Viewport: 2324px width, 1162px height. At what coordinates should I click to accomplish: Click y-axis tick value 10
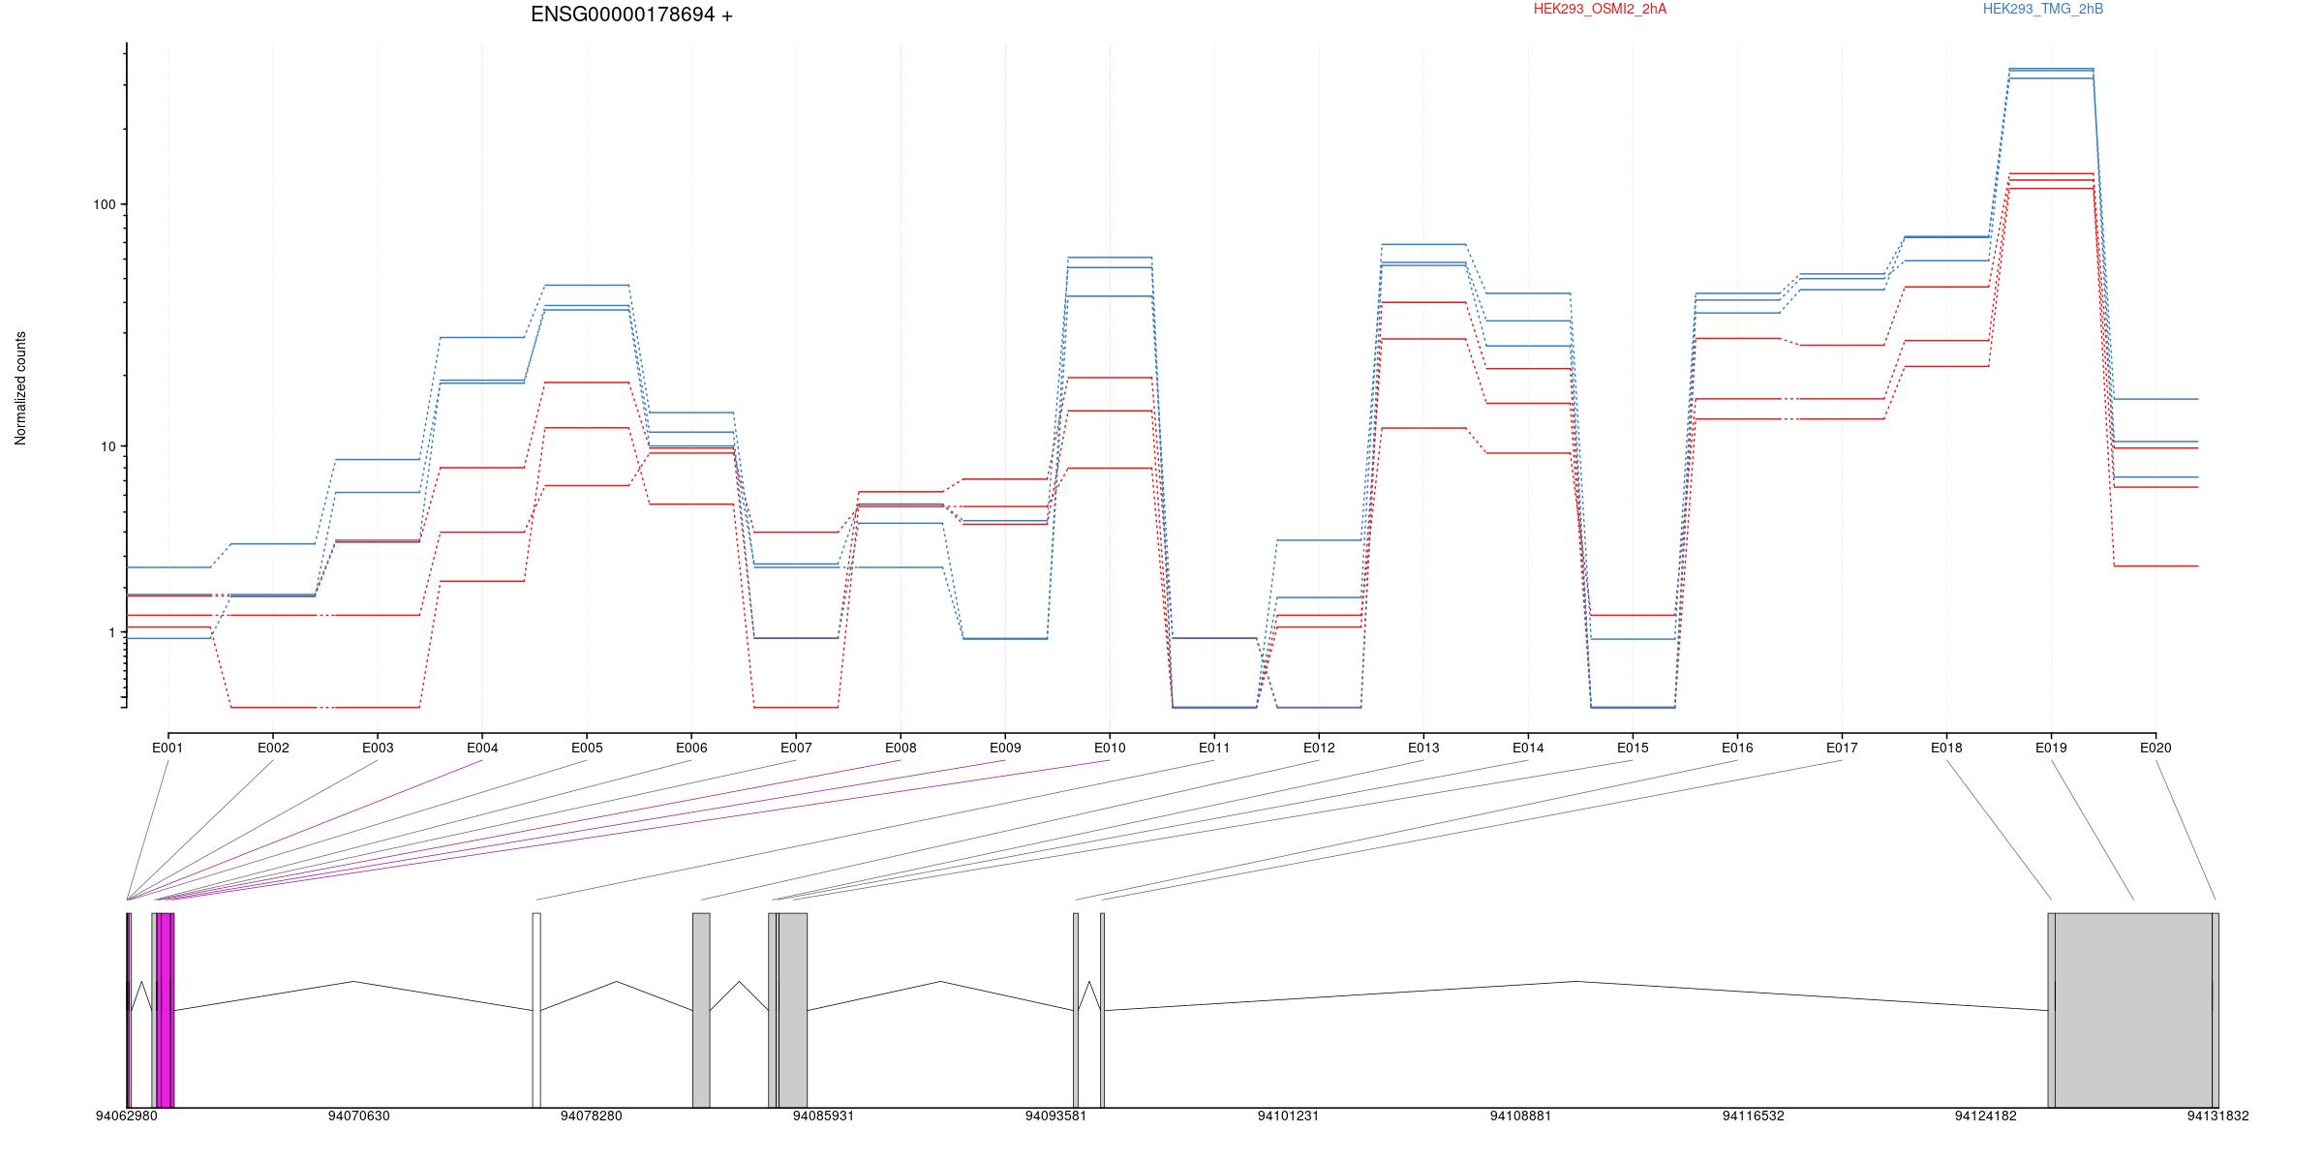[107, 446]
